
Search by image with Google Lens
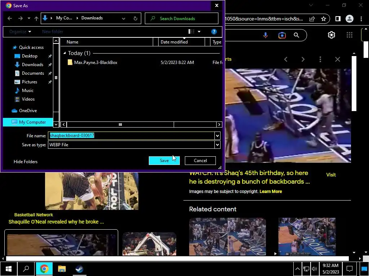(x=282, y=35)
